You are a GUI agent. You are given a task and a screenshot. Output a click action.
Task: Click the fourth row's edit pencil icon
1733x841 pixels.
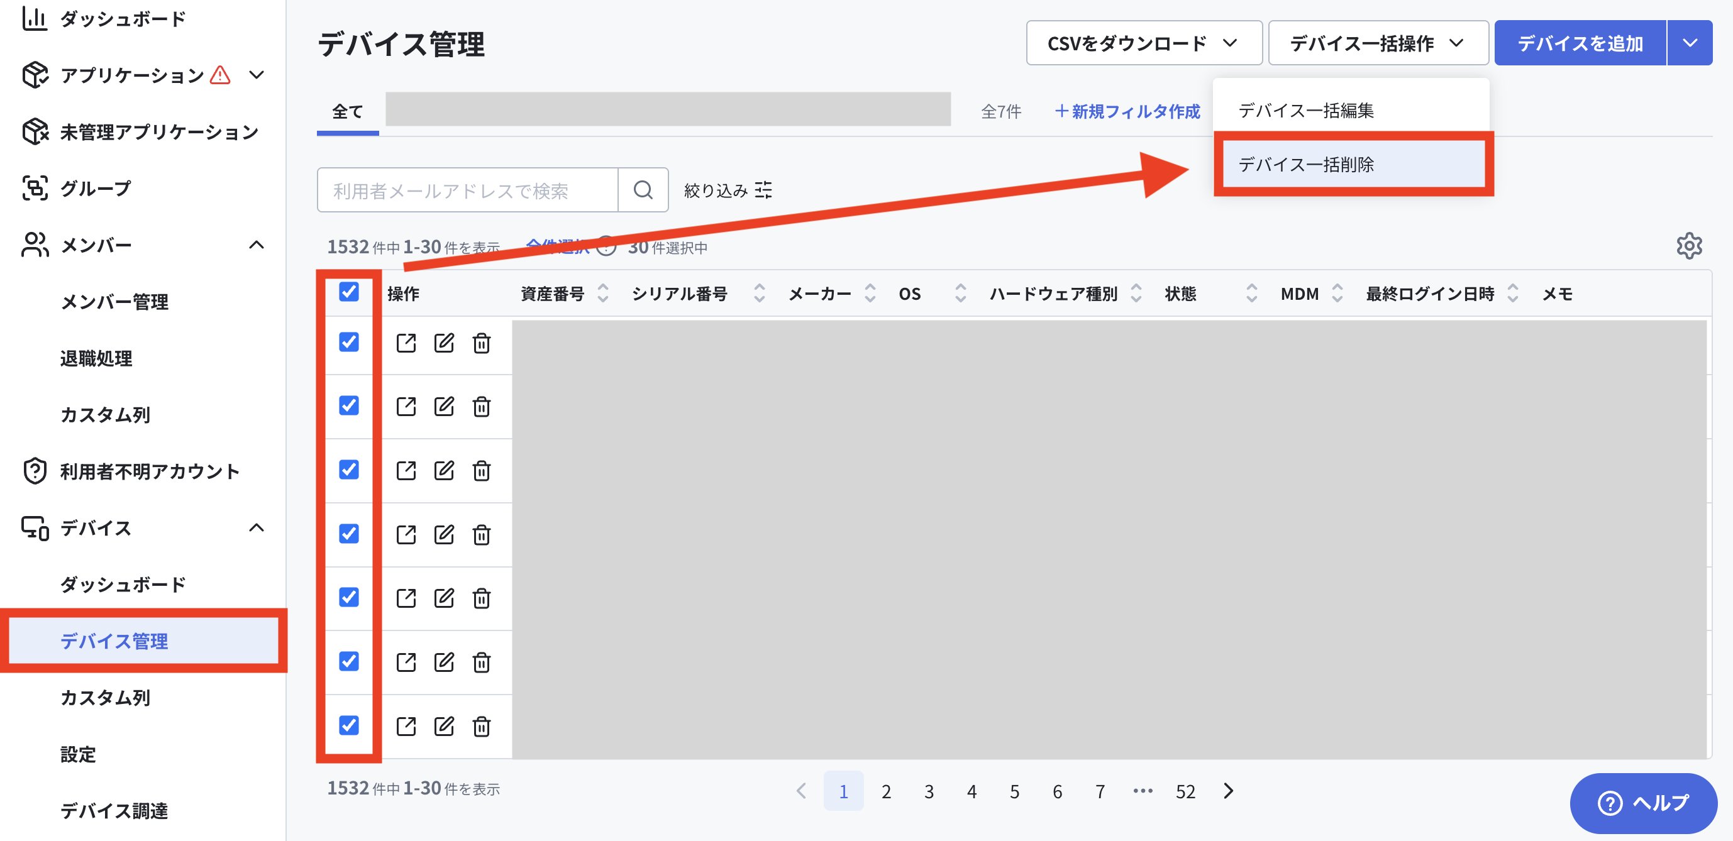(x=444, y=534)
